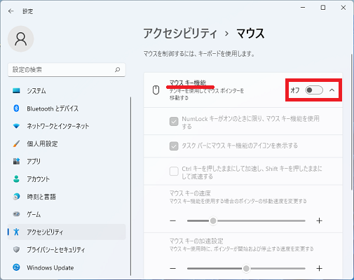Close the 設定 window

[x=343, y=8]
